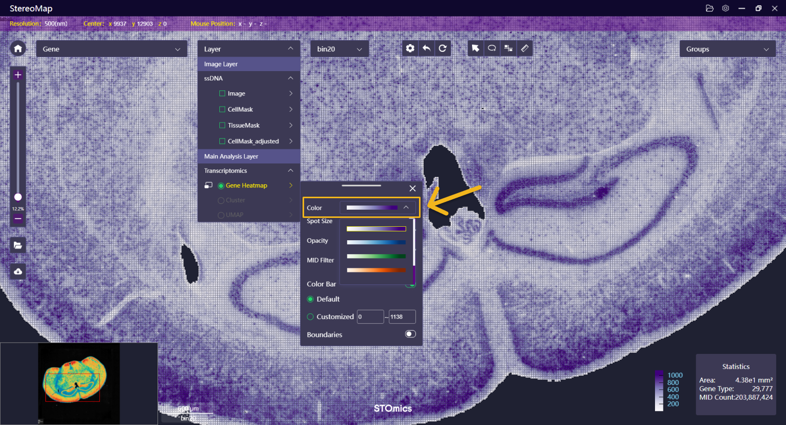Screen dimensions: 786x425
Task: Toggle the Boundaries switch
Action: click(x=410, y=334)
